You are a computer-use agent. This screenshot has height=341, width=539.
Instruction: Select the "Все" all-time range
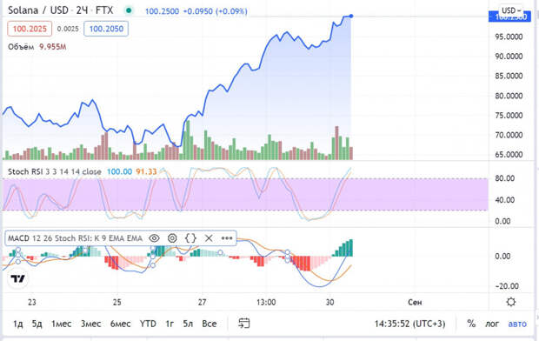[x=209, y=324]
